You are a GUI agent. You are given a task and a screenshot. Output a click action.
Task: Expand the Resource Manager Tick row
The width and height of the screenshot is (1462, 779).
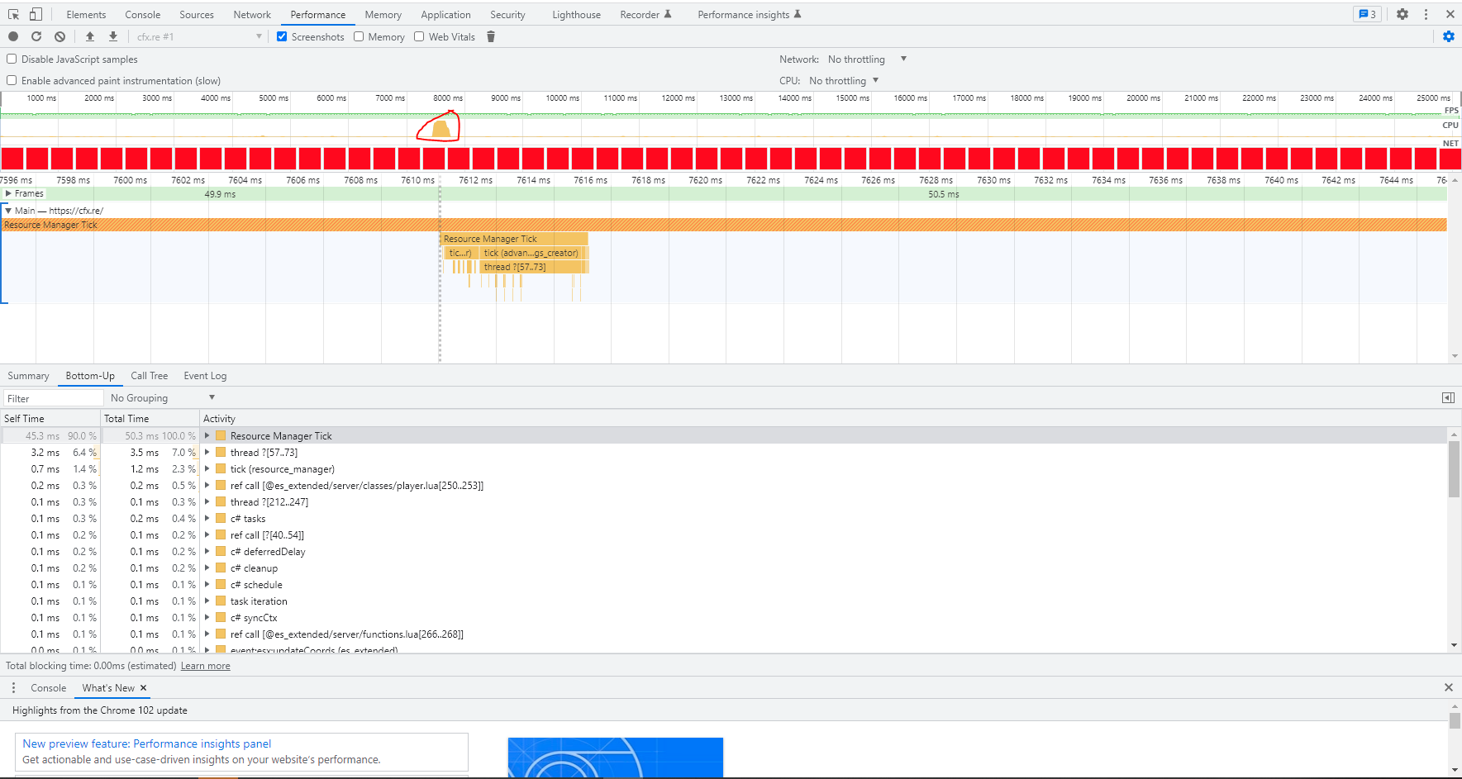tap(207, 435)
